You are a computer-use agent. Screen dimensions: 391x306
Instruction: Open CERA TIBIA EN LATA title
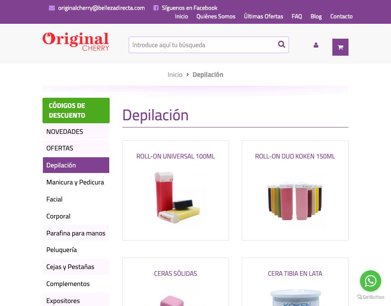(295, 274)
